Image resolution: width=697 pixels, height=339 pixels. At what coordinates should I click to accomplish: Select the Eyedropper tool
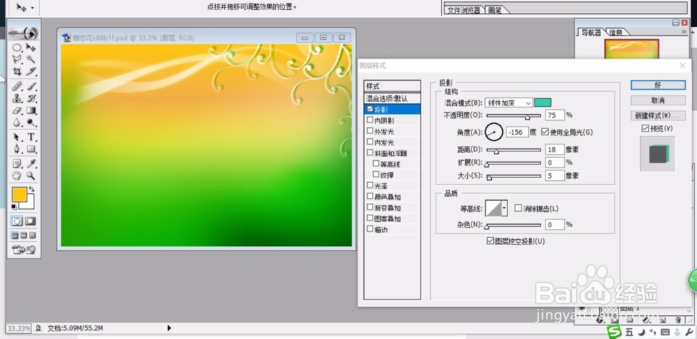pyautogui.click(x=31, y=163)
